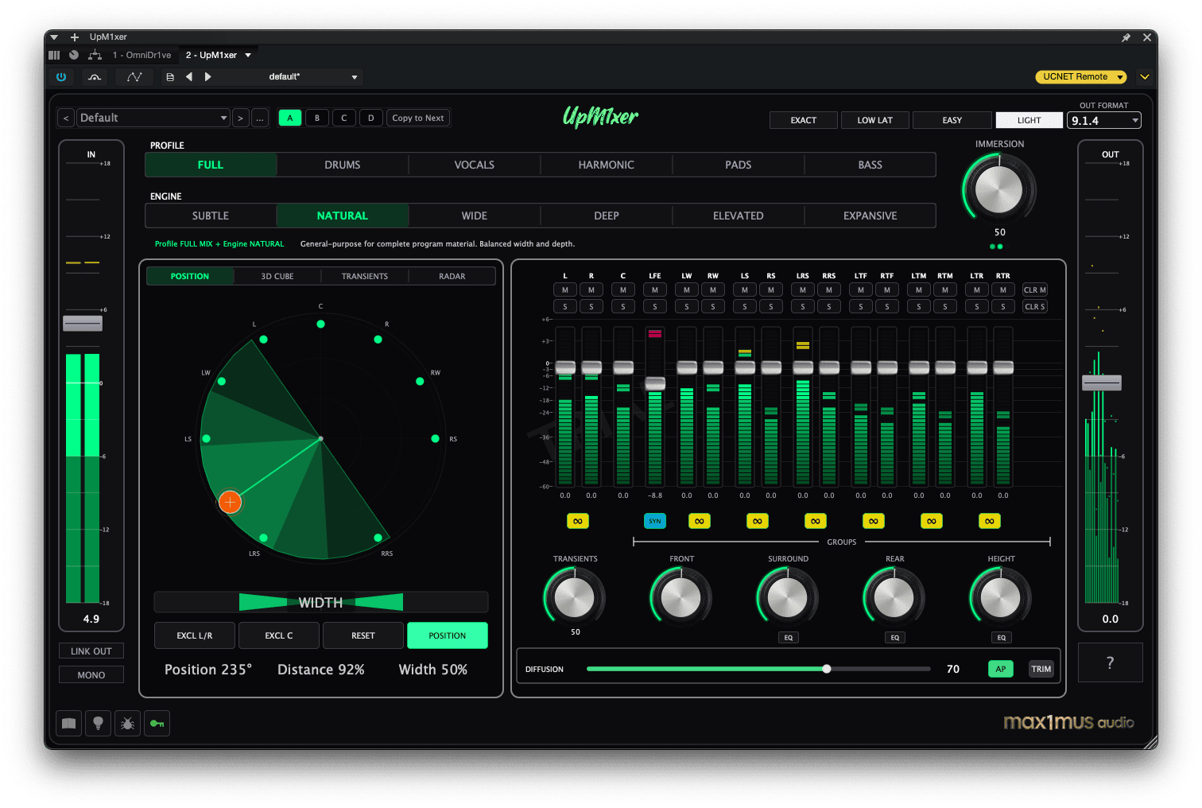
Task: Click the LFE SYN icon
Action: 655,521
